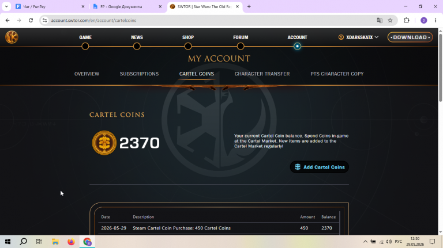
Task: Open a new browser tab
Action: pos(249,6)
